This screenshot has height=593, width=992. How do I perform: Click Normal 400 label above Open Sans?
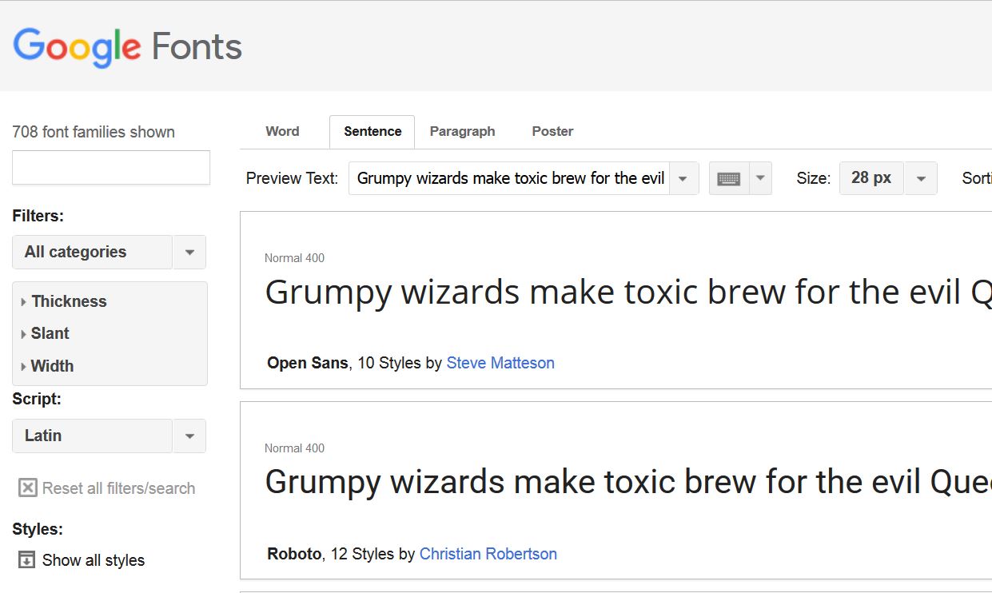coord(294,258)
